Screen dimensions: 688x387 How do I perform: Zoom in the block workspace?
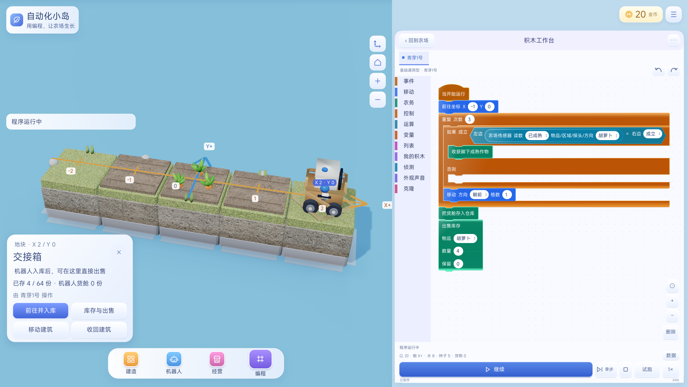tap(672, 301)
